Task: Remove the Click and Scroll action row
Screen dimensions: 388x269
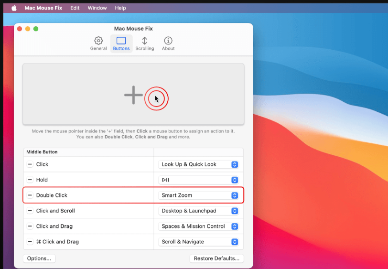Action: pos(30,211)
